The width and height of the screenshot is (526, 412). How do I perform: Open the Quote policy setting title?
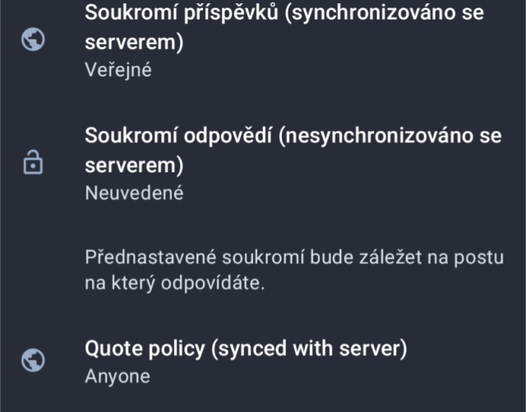[246, 348]
